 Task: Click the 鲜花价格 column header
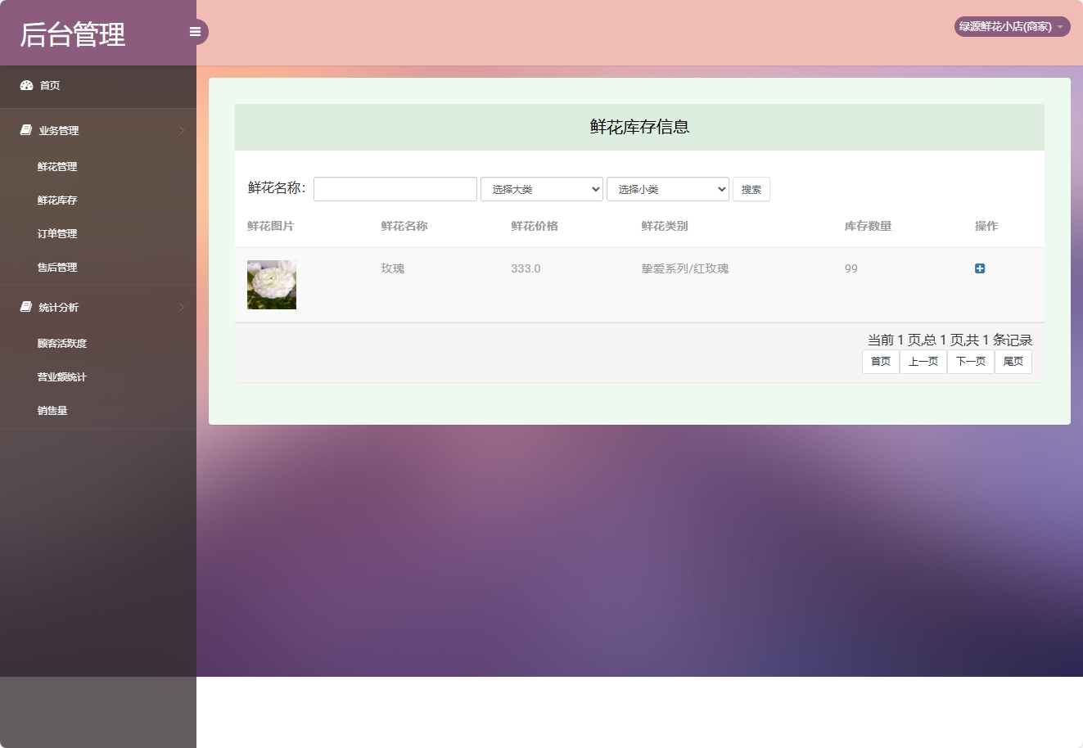pos(535,226)
